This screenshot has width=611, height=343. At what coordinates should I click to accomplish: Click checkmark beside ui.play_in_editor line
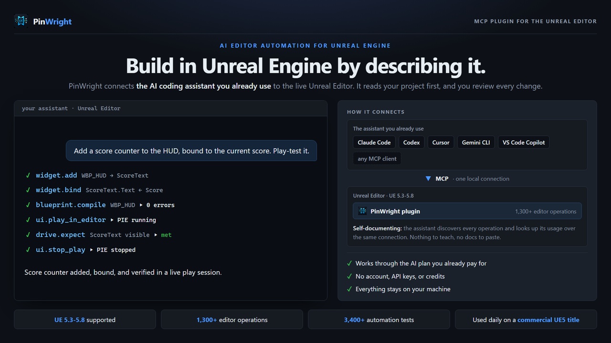coord(28,220)
